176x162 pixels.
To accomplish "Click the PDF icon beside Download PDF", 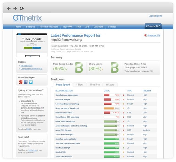I will click(x=145, y=36).
